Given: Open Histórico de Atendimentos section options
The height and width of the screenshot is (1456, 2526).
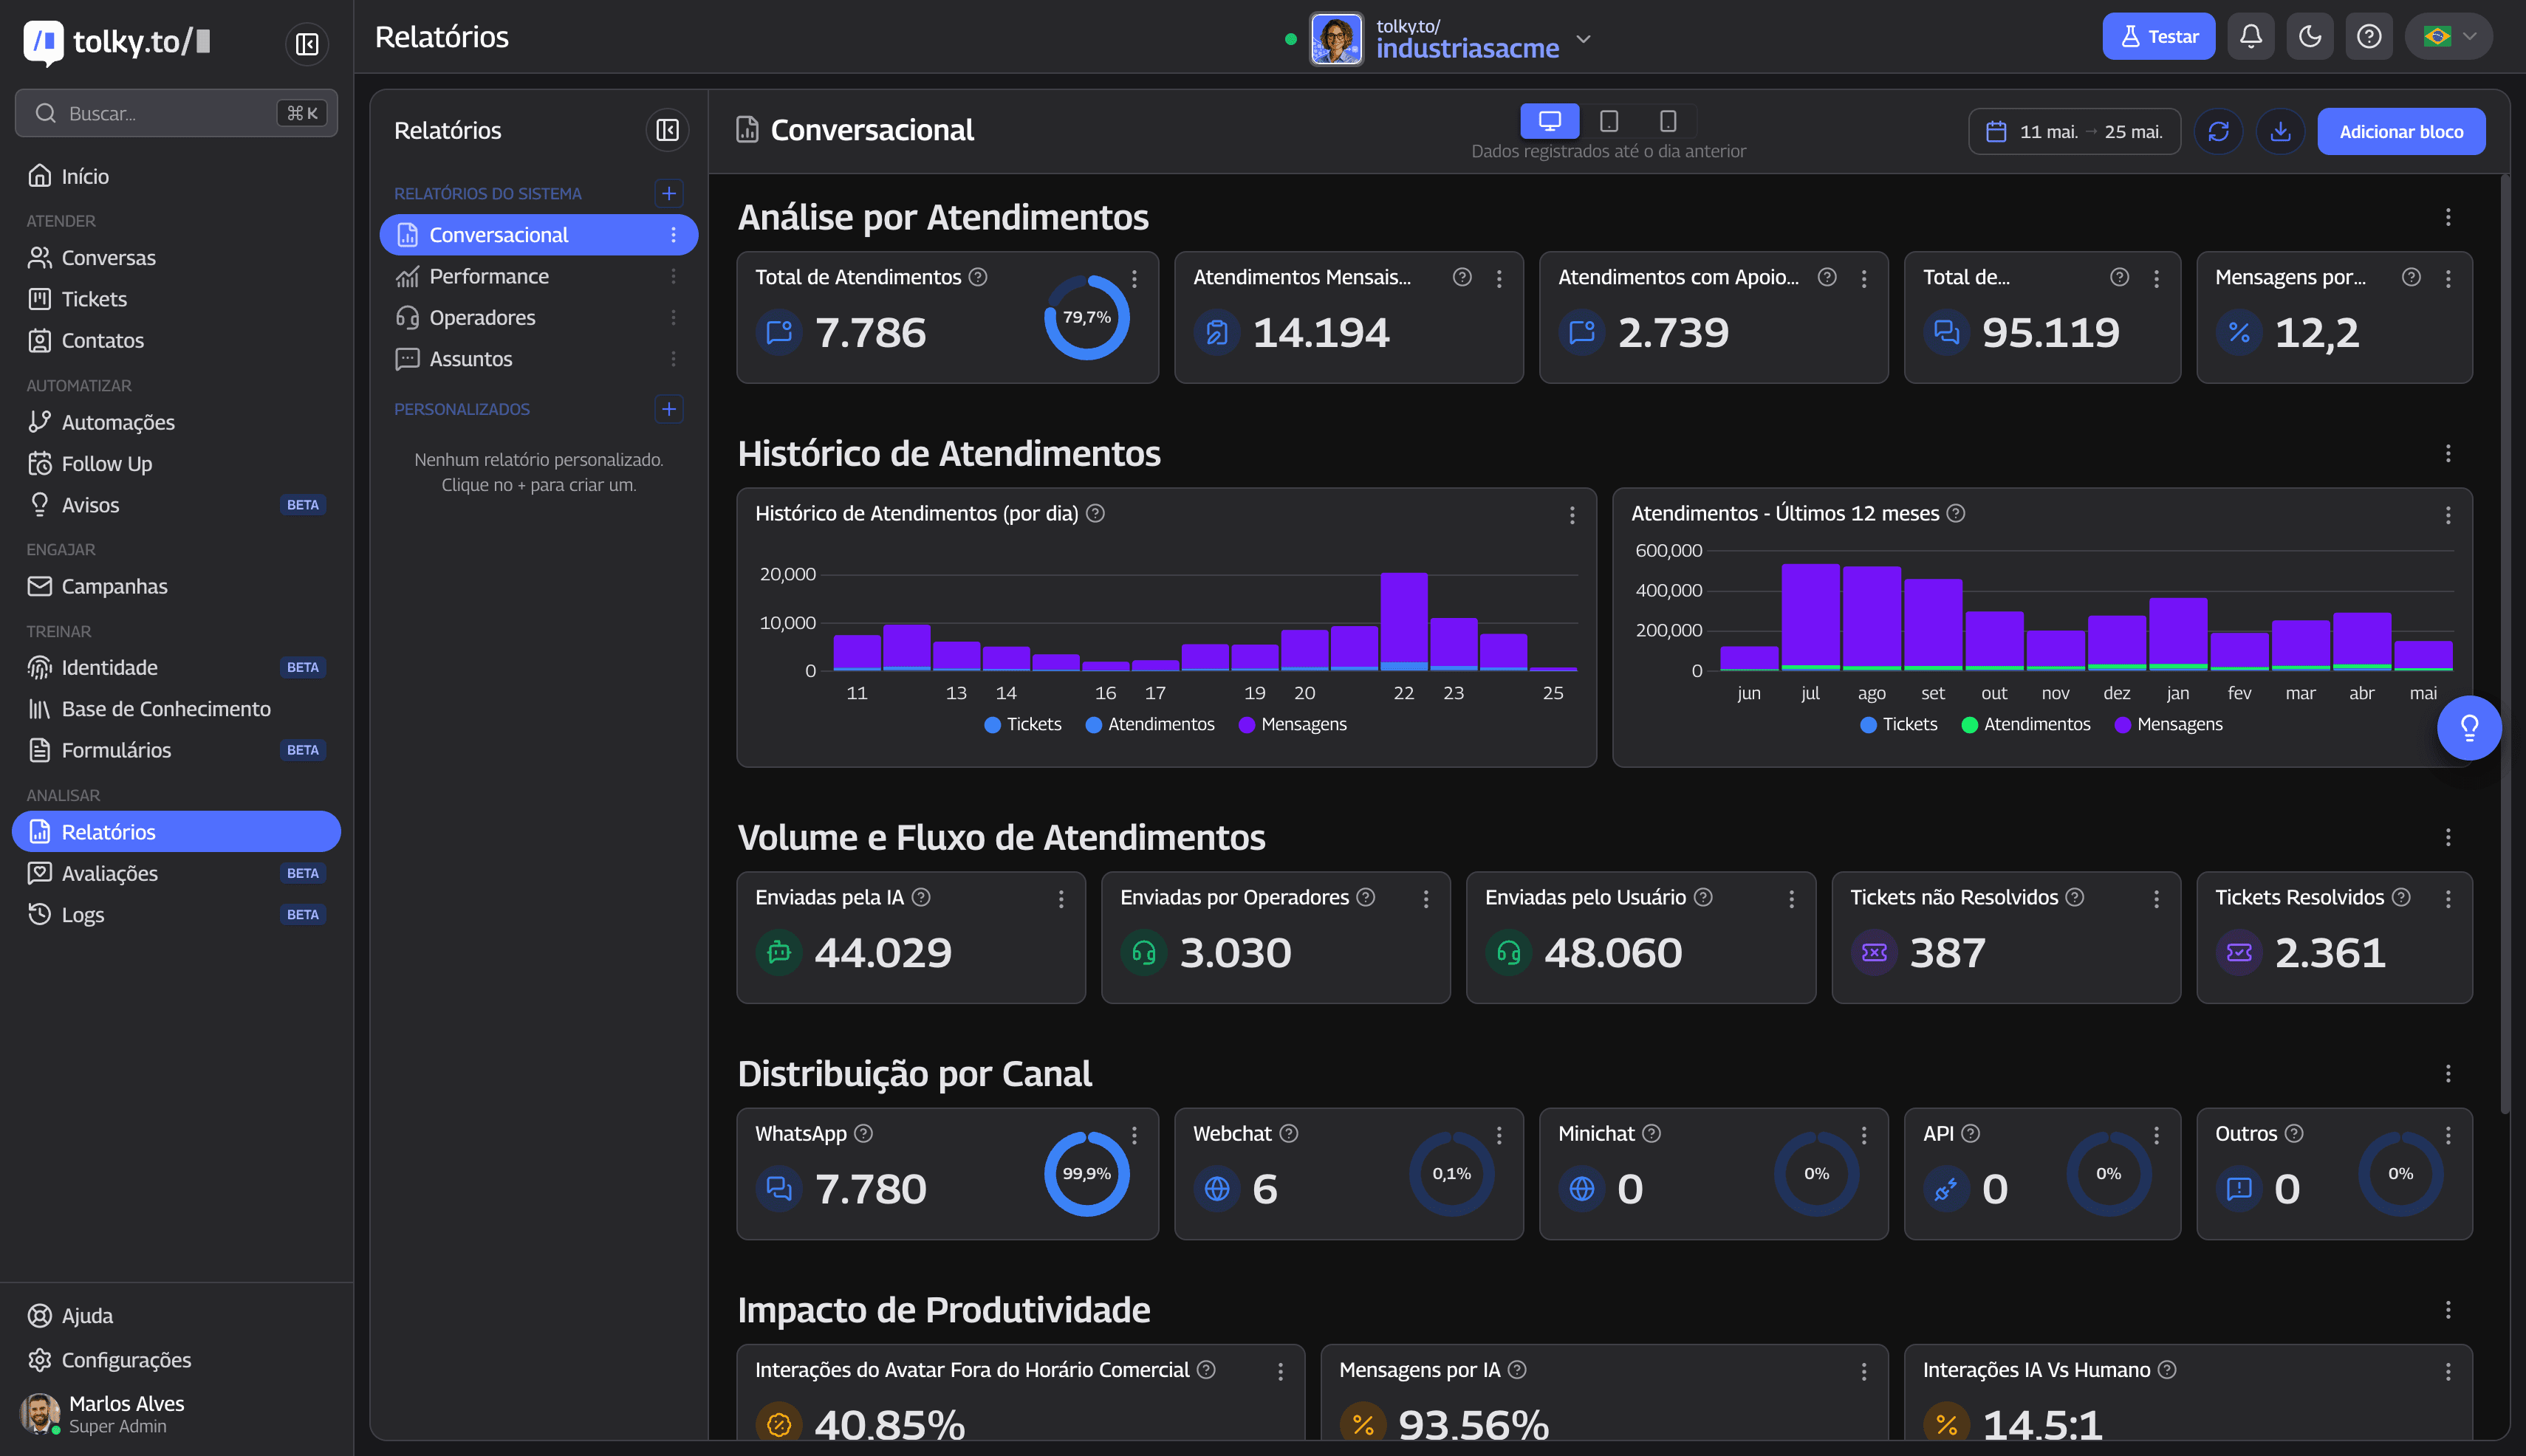Looking at the screenshot, I should click(x=2447, y=454).
